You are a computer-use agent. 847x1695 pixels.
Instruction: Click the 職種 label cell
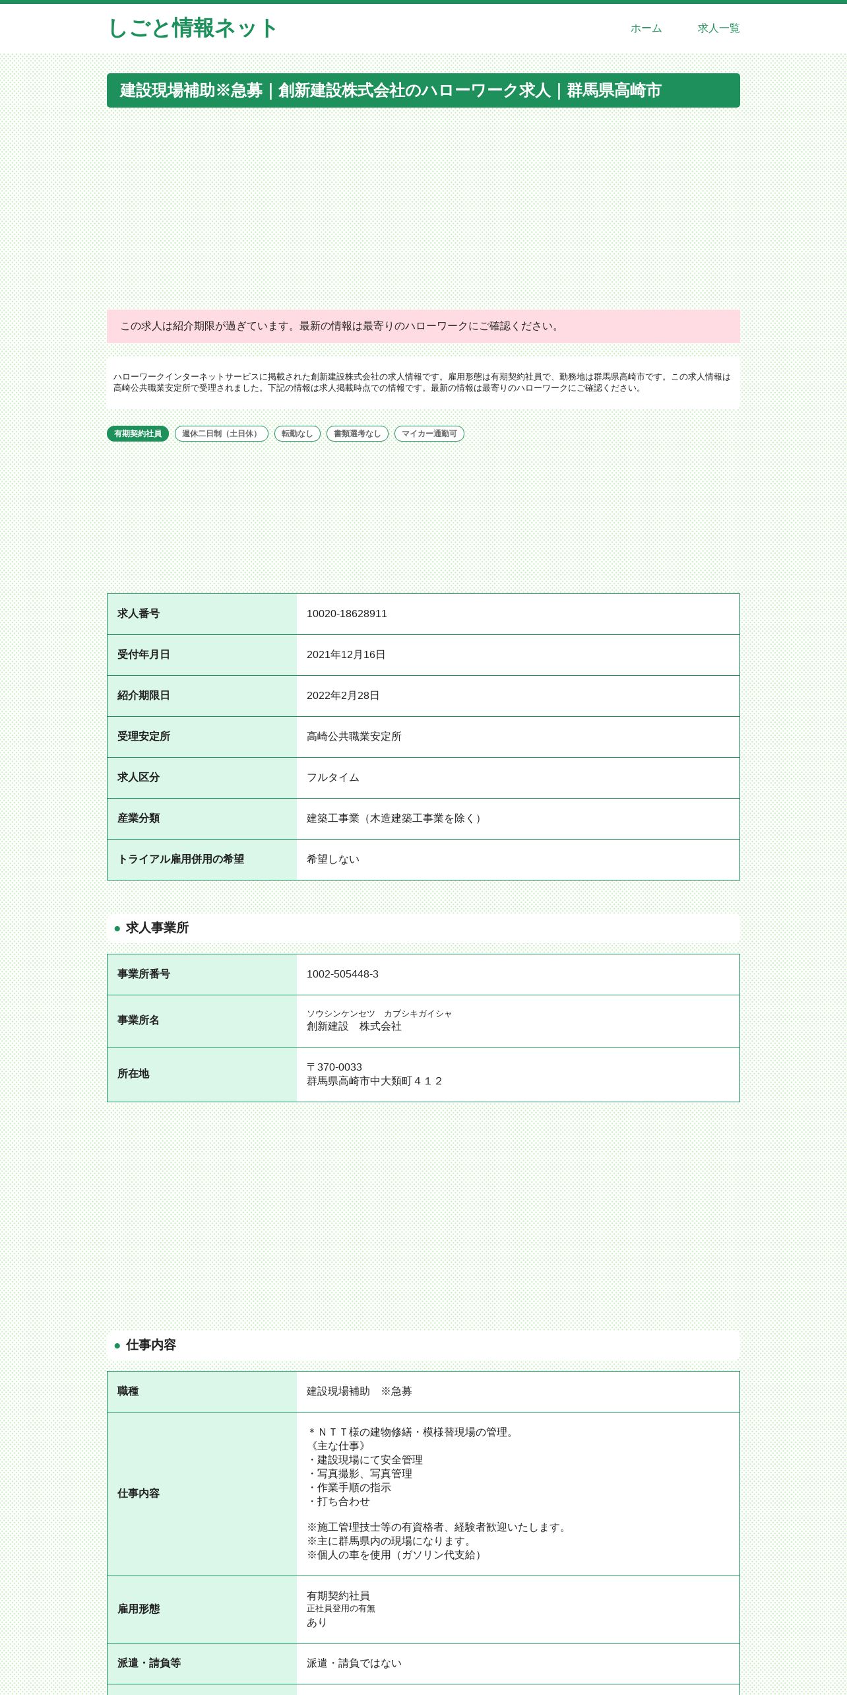(202, 1392)
